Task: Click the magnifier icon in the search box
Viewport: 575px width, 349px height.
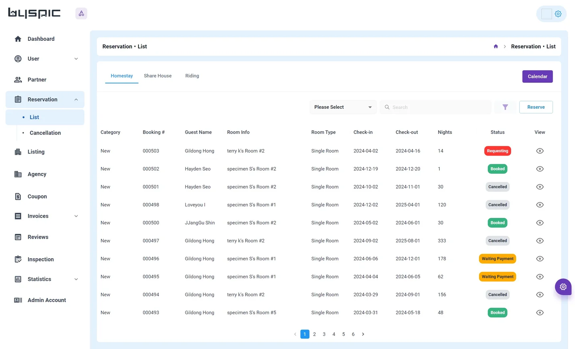Action: pyautogui.click(x=387, y=107)
